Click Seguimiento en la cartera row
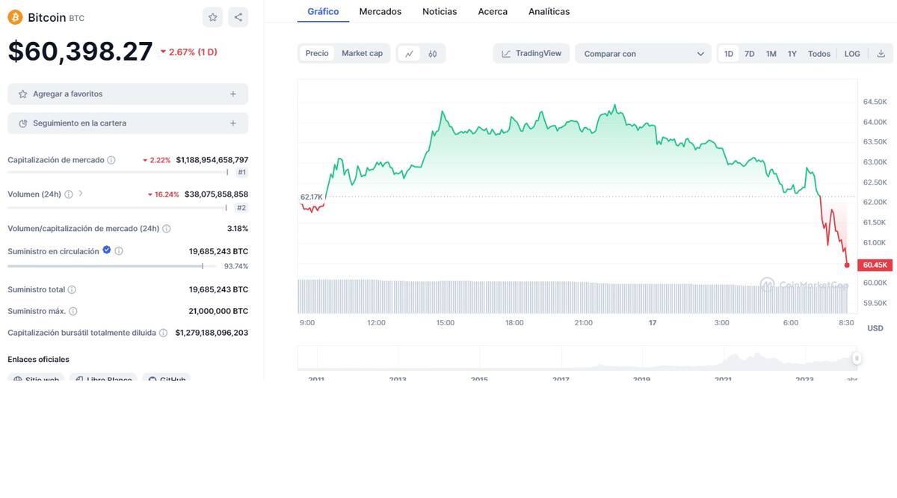The height and width of the screenshot is (498, 897). pyautogui.click(x=127, y=123)
